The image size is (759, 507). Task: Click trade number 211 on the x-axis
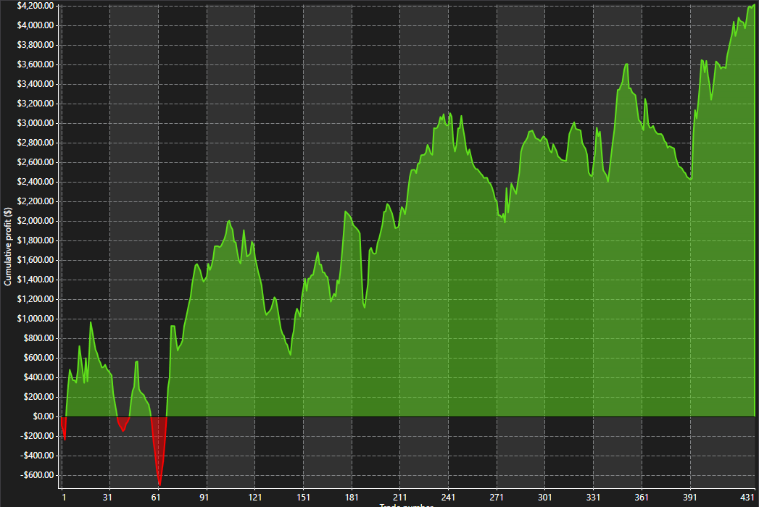(x=400, y=498)
